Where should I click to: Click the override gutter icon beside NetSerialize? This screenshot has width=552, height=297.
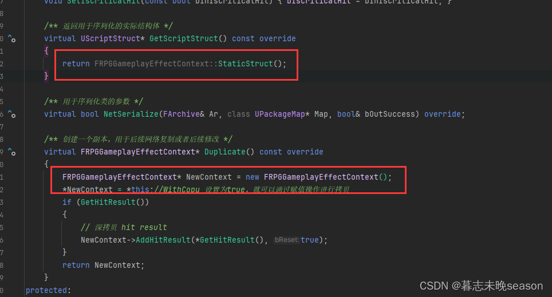tap(11, 114)
